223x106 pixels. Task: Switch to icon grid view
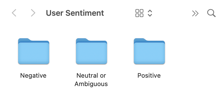(x=139, y=13)
